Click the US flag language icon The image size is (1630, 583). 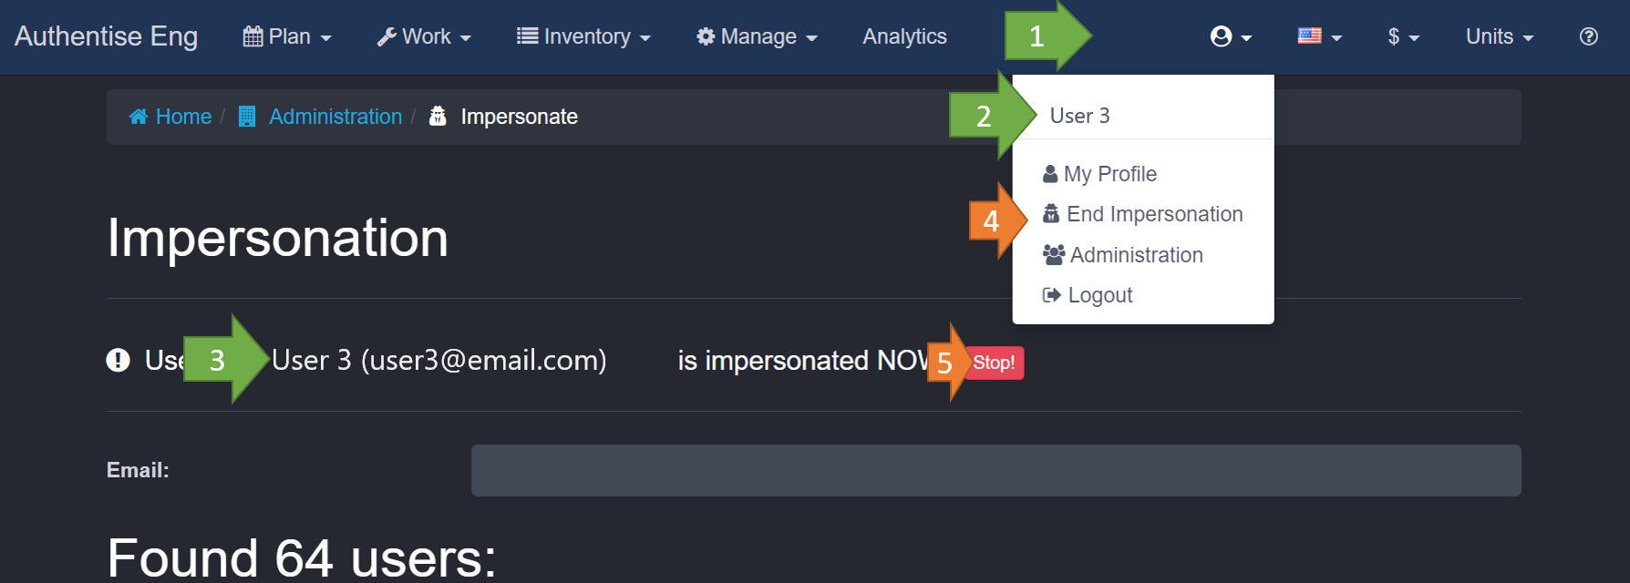pos(1310,36)
